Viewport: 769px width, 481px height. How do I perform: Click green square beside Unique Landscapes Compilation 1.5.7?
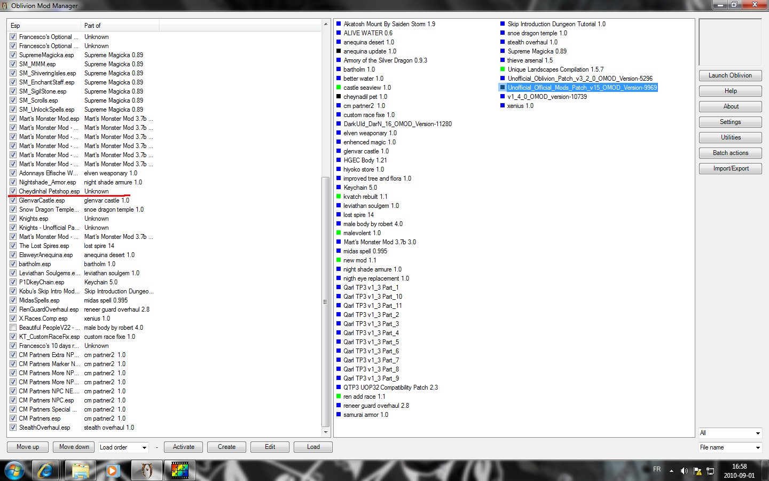point(503,69)
